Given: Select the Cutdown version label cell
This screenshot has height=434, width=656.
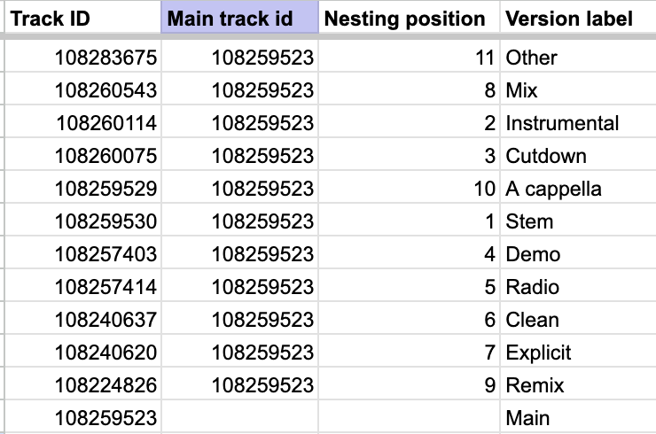Looking at the screenshot, I should point(578,155).
